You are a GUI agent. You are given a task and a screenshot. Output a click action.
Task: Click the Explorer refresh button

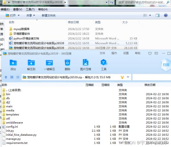pyautogui.click(x=111, y=2)
